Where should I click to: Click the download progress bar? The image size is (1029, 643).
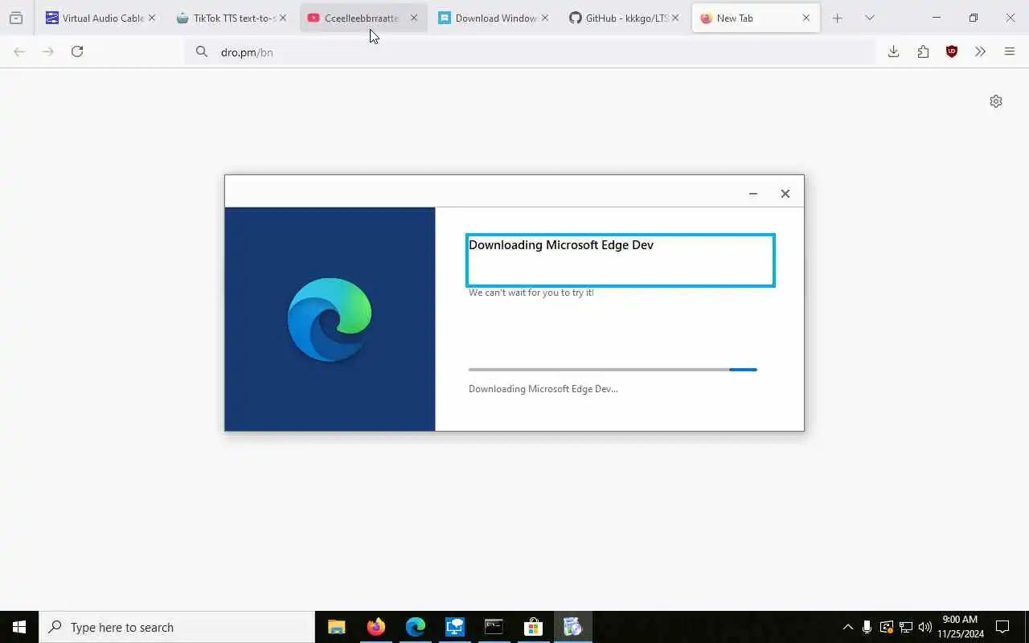[613, 370]
